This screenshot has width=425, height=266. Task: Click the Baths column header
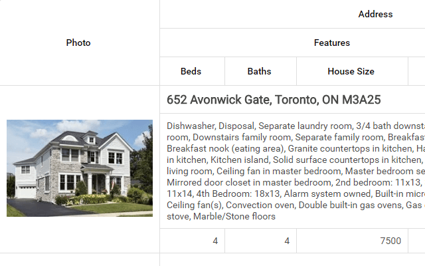tap(259, 71)
